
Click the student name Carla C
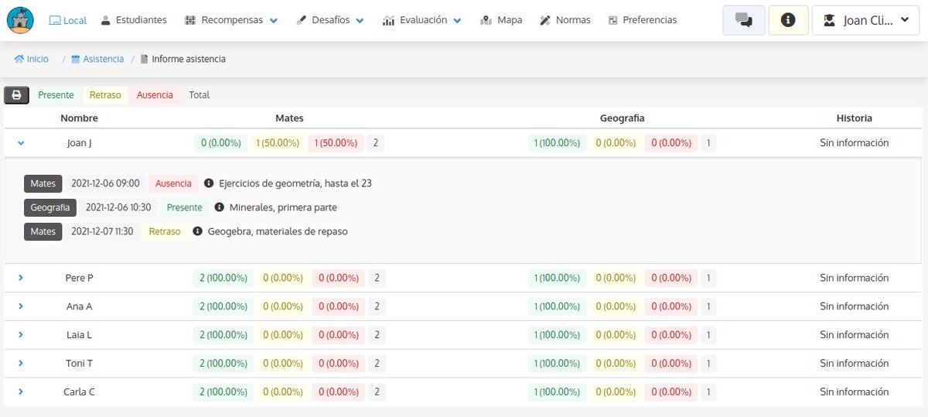click(x=79, y=391)
